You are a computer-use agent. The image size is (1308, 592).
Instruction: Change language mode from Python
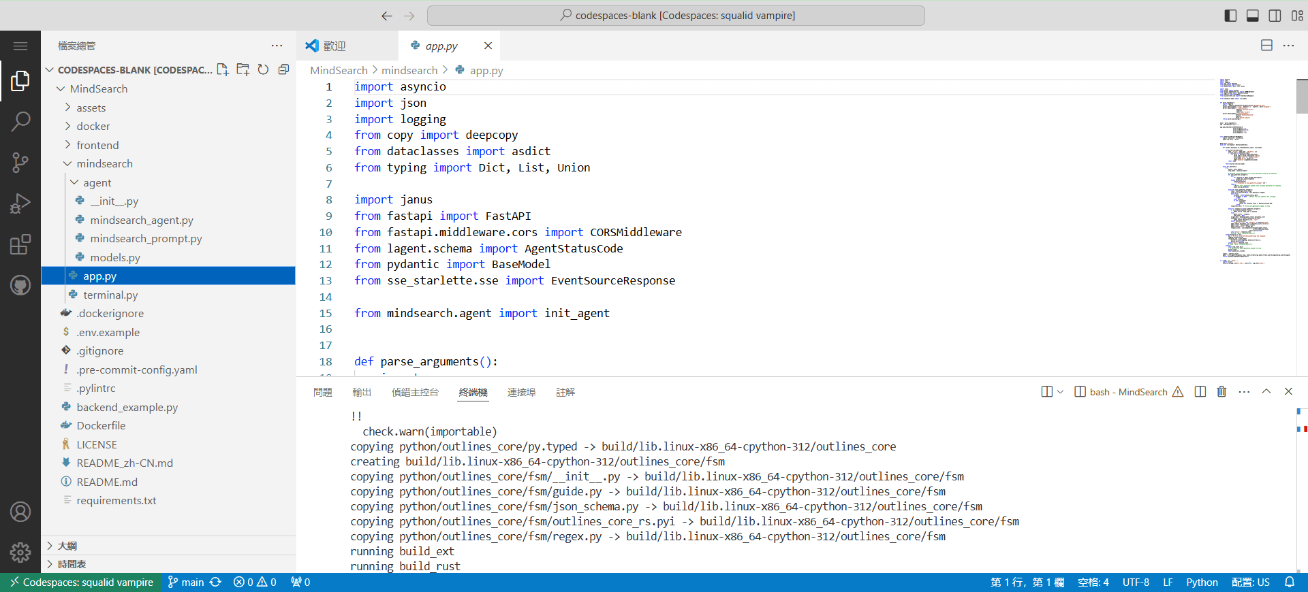point(1202,582)
